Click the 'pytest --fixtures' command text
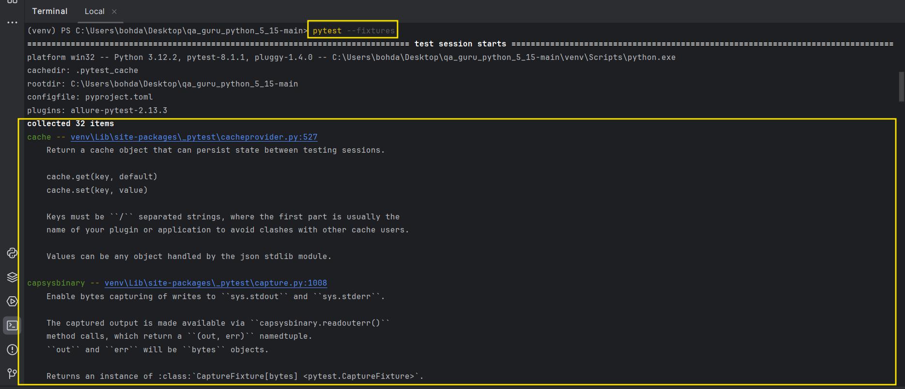The height and width of the screenshot is (389, 905). pyautogui.click(x=353, y=30)
